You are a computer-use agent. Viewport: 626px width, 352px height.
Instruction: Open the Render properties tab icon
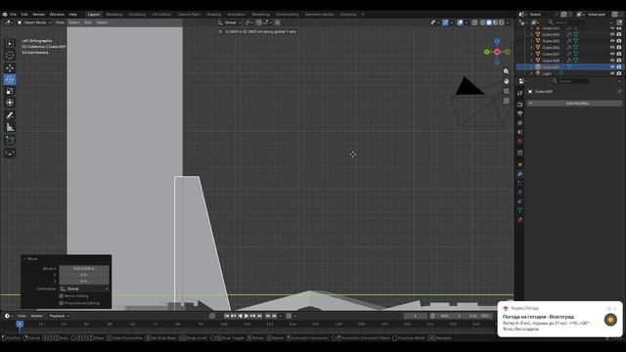tap(519, 105)
